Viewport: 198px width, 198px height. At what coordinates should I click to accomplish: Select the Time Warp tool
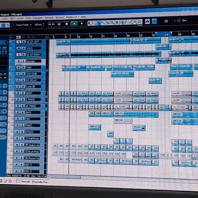tap(121, 22)
